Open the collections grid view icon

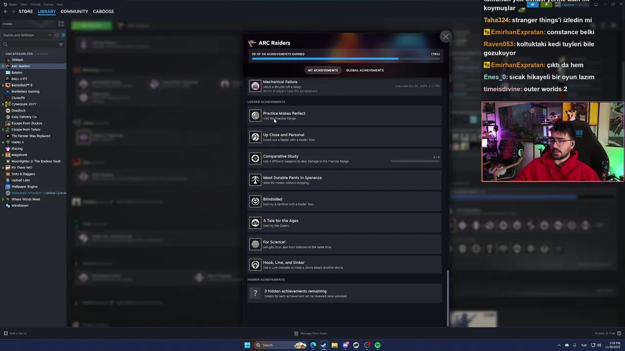click(x=61, y=23)
